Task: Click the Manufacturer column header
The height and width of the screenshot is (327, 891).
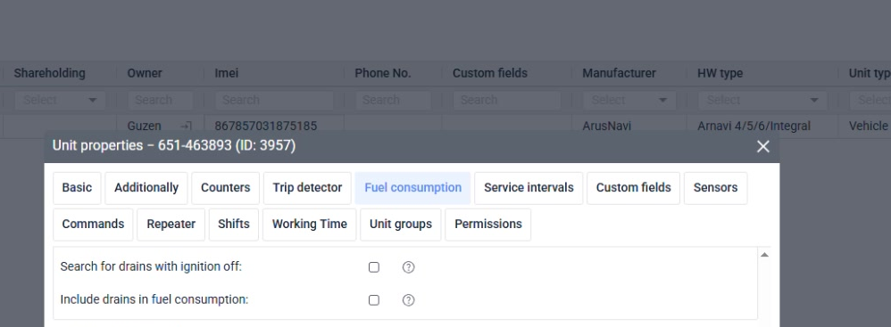Action: (x=619, y=73)
